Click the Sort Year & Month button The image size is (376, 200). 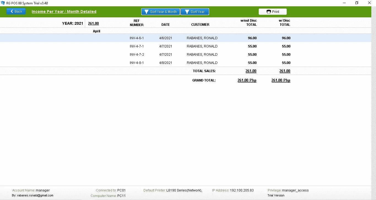tap(161, 12)
